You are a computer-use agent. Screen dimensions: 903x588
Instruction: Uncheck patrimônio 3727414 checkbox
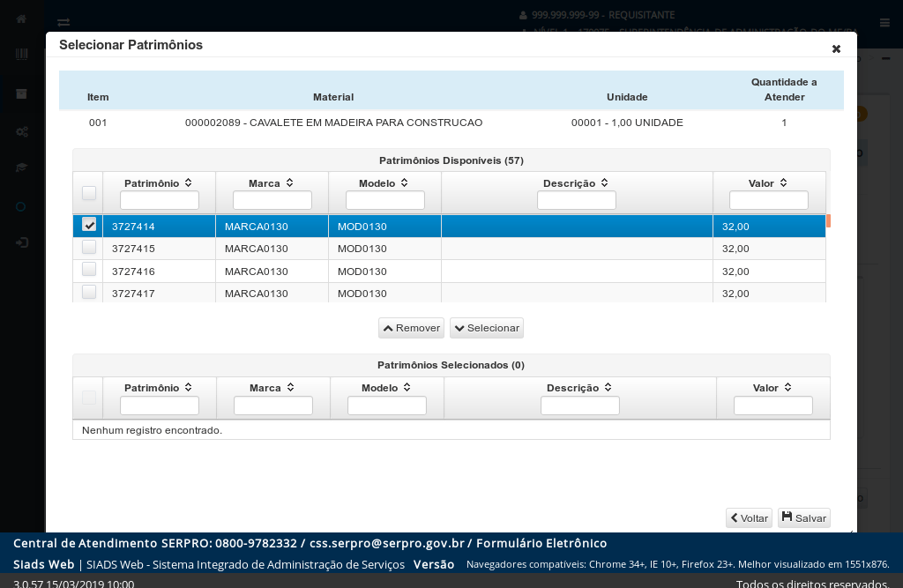89,225
